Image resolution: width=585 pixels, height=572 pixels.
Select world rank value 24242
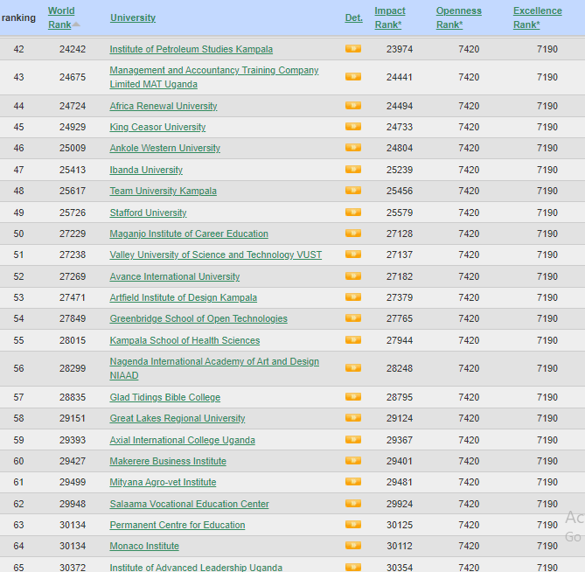click(x=73, y=49)
